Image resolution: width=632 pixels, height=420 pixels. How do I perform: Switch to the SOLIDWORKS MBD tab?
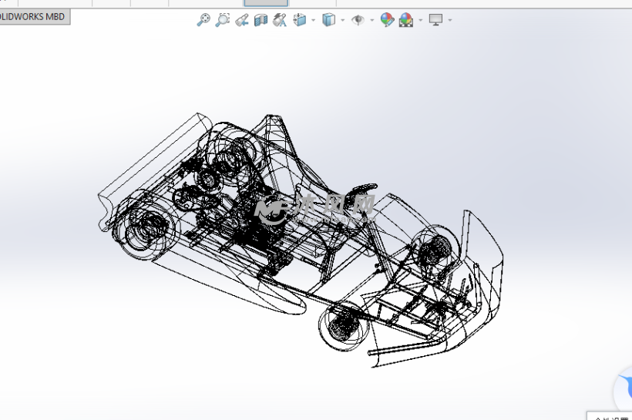pos(34,17)
